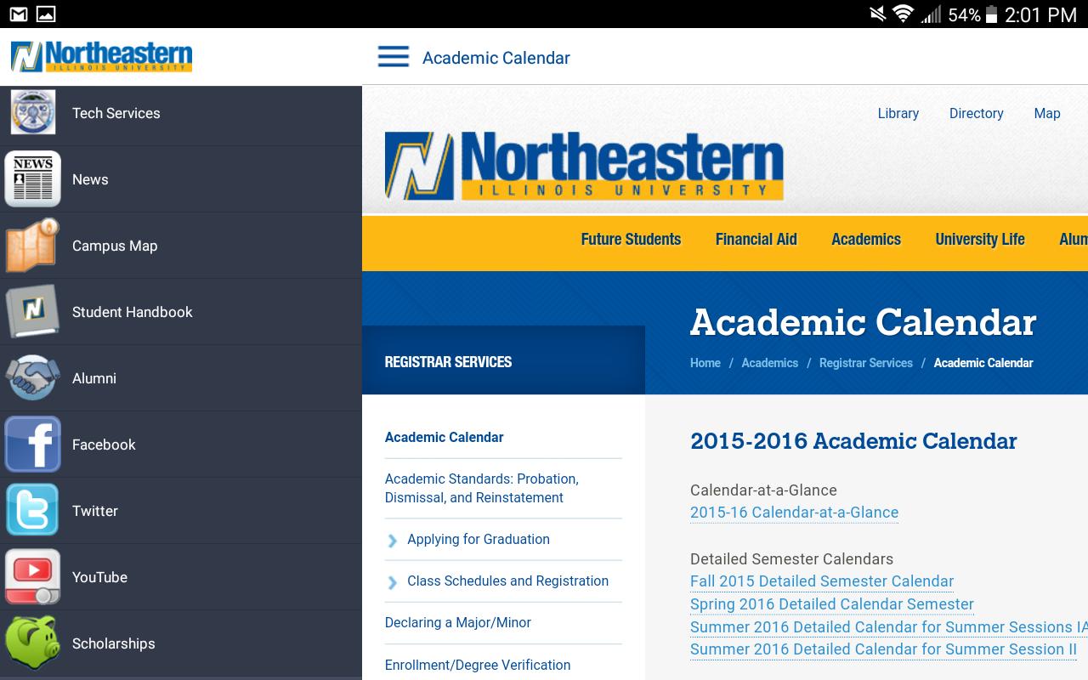1088x680 pixels.
Task: Open Spring 2016 Detailed Calendar Semester
Action: 832,604
